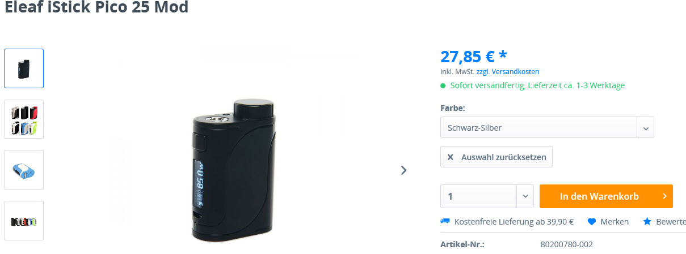Click the arrow icon inside the Warenkorb button
This screenshot has width=686, height=254.
coord(664,196)
